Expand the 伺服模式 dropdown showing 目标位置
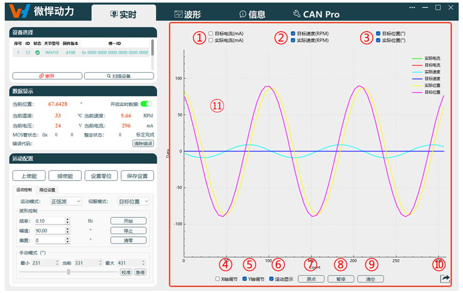 click(x=133, y=201)
